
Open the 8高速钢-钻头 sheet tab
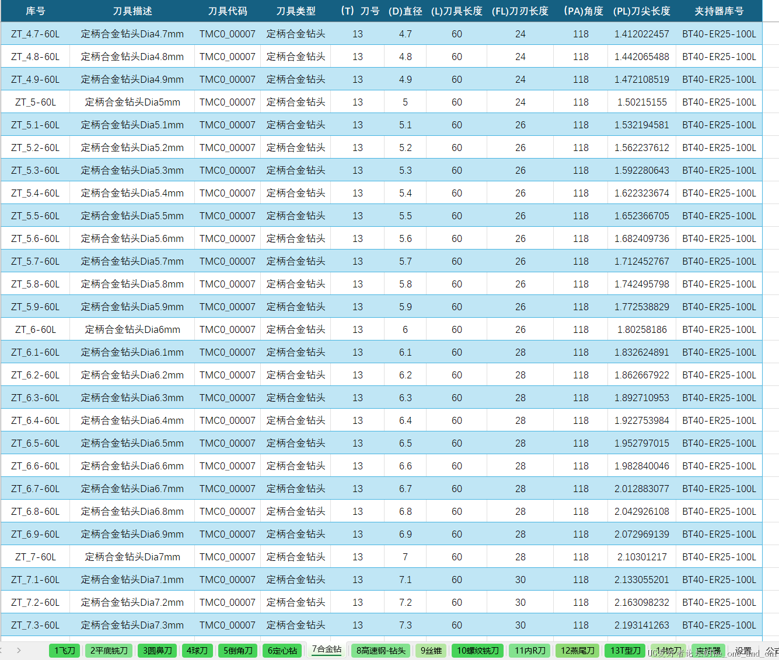click(x=381, y=651)
